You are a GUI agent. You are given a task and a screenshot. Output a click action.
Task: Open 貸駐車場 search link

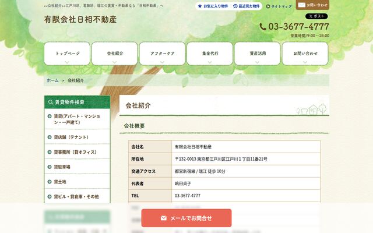78,167
